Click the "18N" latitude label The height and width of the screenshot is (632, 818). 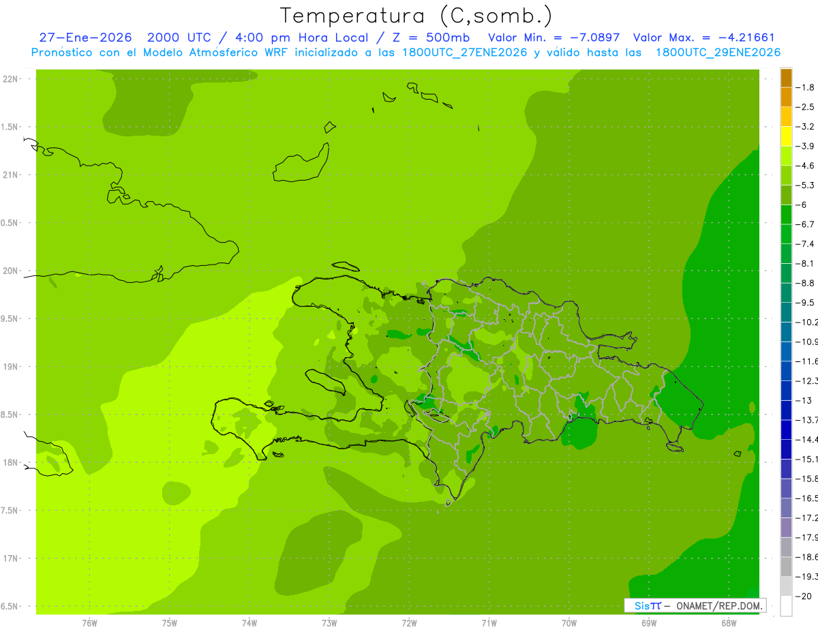point(10,462)
